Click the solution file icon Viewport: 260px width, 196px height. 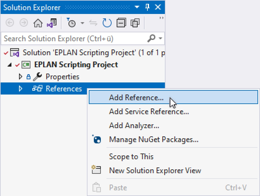coord(15,53)
